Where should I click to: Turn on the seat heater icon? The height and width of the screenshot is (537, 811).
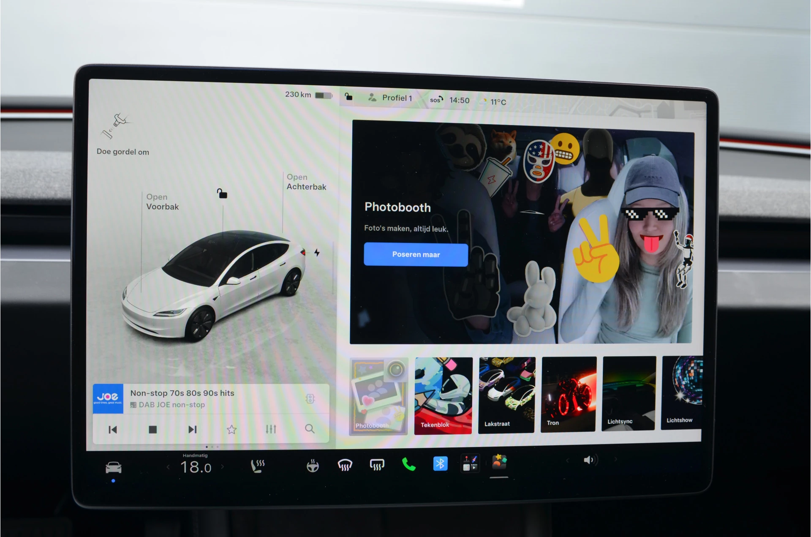tap(258, 466)
